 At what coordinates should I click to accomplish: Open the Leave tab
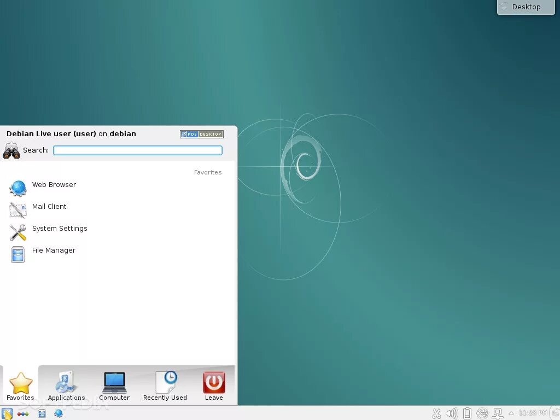coord(214,386)
